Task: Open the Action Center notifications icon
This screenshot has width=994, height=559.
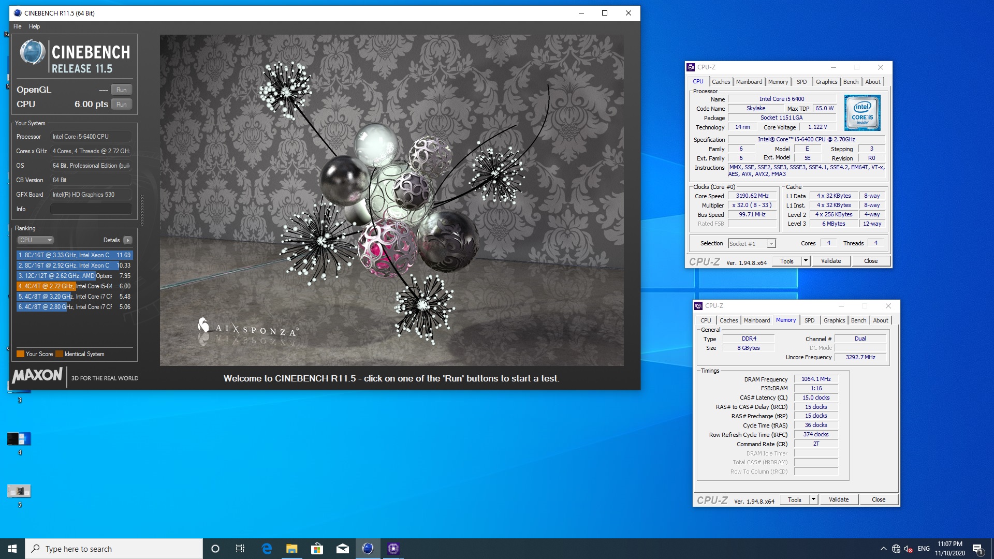Action: click(x=978, y=549)
